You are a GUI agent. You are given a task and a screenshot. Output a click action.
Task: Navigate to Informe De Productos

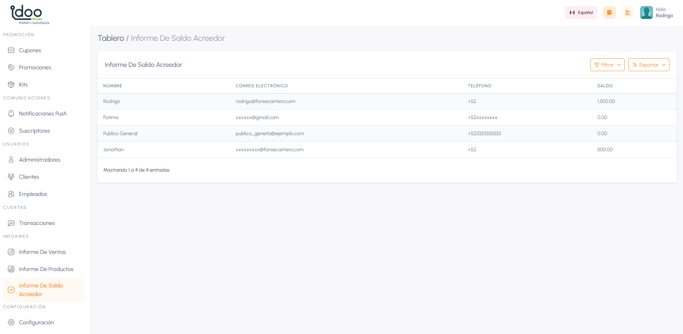(x=46, y=269)
